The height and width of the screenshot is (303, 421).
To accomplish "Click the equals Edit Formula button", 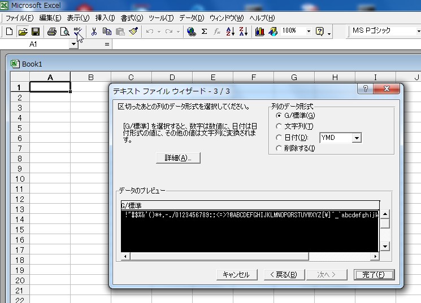I will (x=107, y=45).
